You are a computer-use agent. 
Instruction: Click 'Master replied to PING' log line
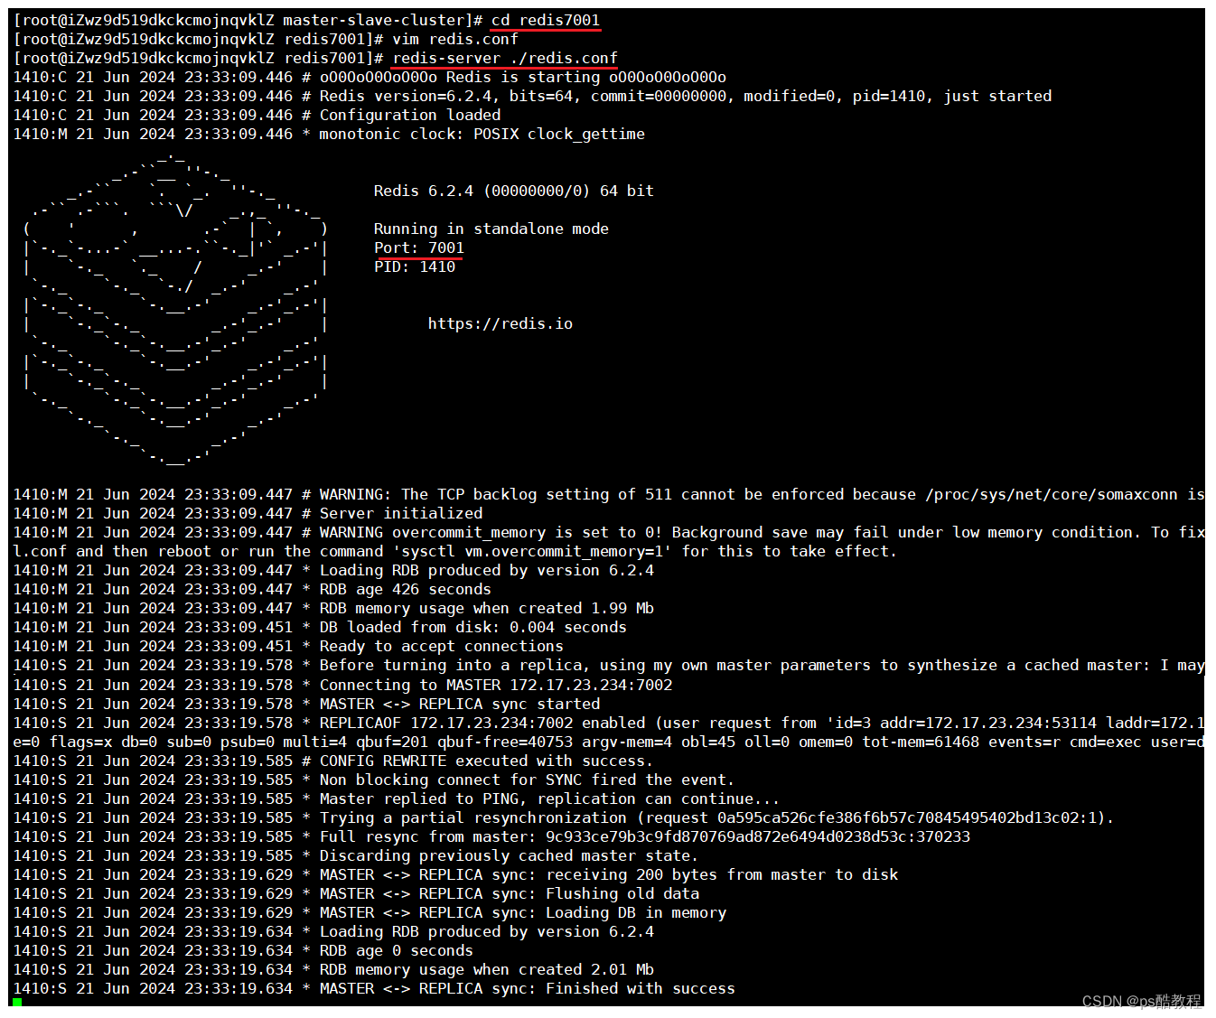tap(397, 799)
